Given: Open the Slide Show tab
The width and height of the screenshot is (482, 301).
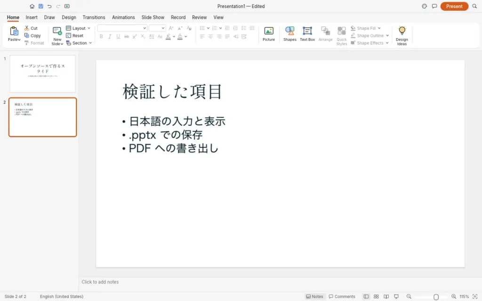Looking at the screenshot, I should click(153, 17).
